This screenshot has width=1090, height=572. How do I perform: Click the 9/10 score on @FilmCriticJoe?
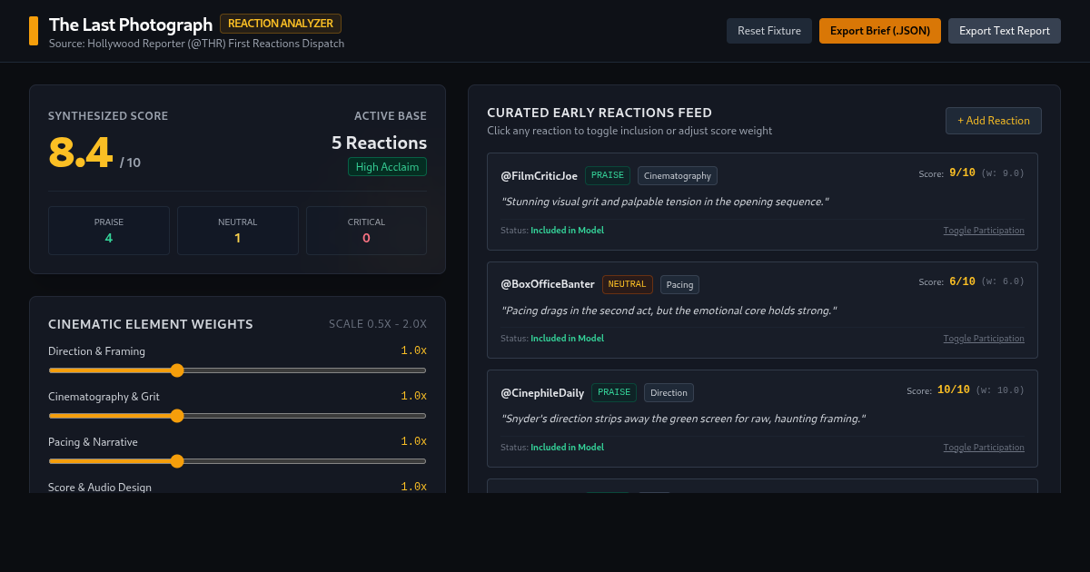[x=962, y=173]
